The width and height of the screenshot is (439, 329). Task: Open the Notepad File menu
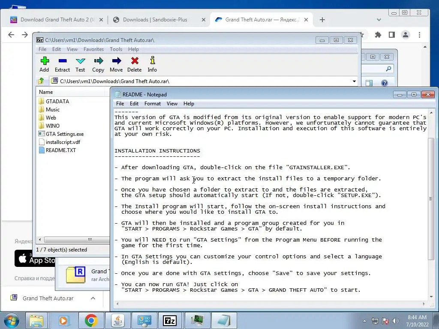120,104
